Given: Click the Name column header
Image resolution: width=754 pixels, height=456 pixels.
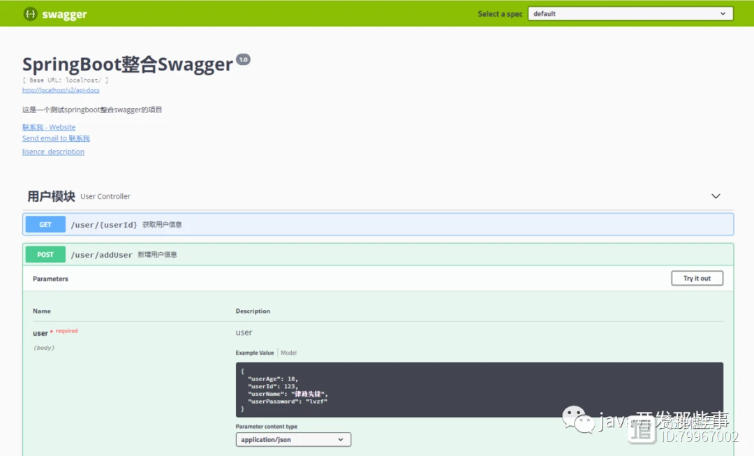Looking at the screenshot, I should (42, 311).
